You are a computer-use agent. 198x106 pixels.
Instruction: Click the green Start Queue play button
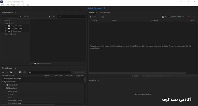pos(194,17)
